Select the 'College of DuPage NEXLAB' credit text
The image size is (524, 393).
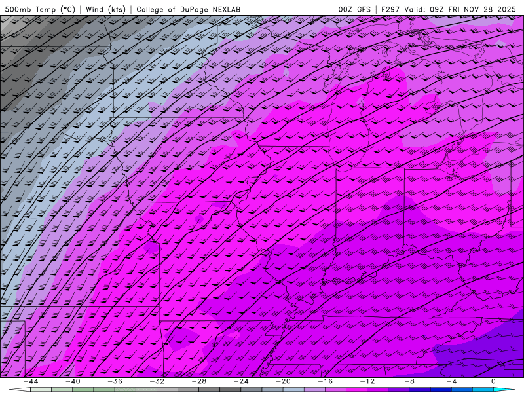188,9
